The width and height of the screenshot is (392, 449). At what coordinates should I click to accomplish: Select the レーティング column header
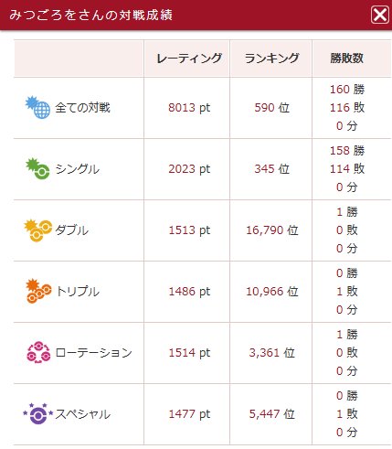coord(189,58)
